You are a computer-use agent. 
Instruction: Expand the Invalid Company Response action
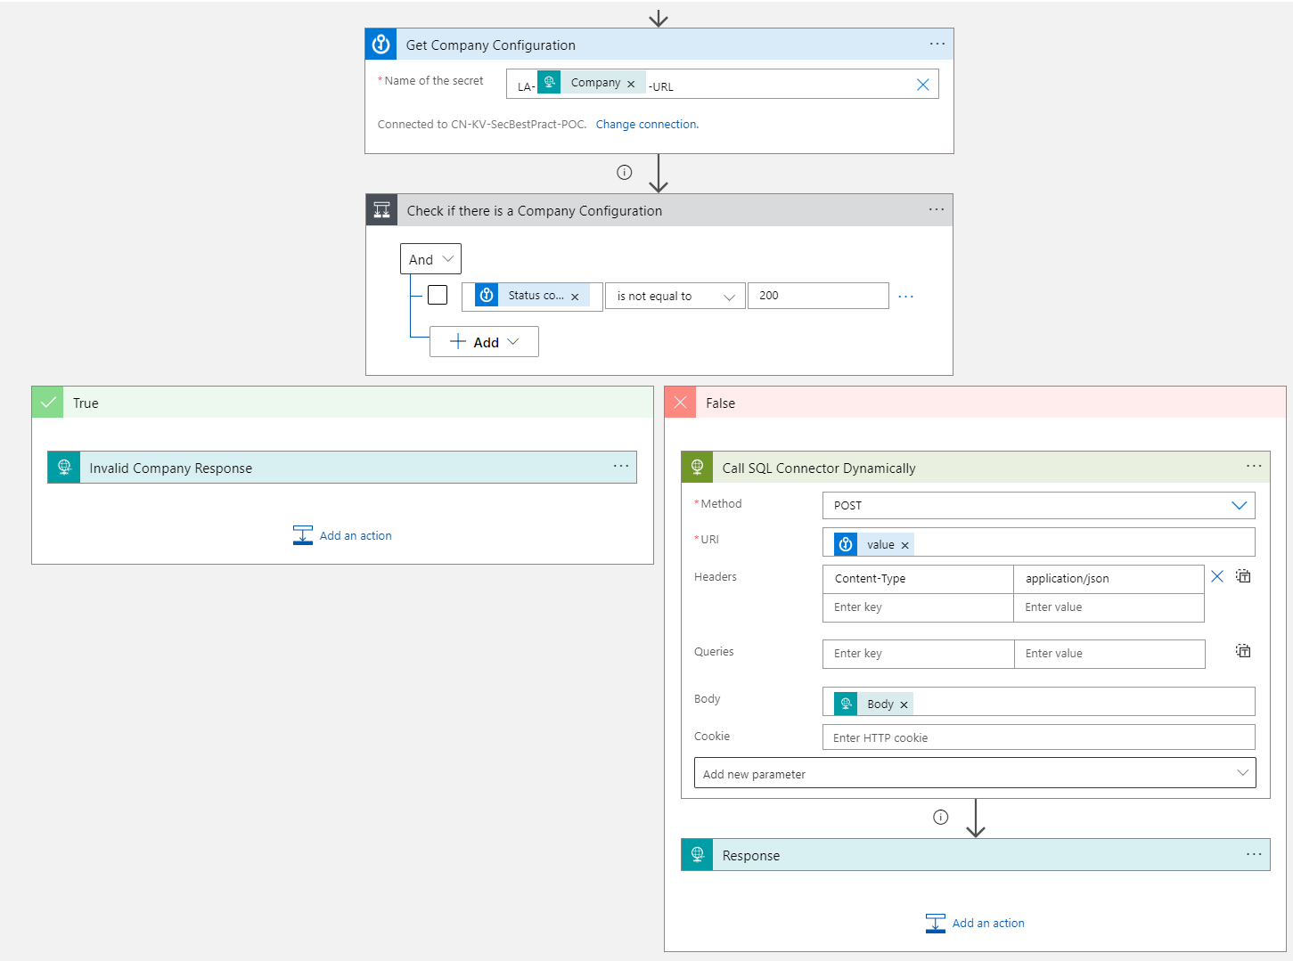(x=342, y=468)
